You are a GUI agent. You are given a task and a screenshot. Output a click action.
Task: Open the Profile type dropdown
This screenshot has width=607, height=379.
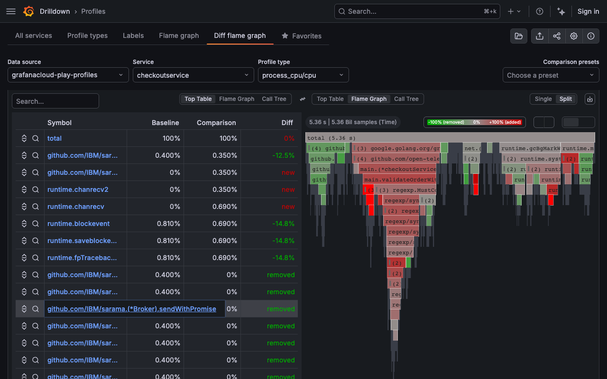[303, 75]
